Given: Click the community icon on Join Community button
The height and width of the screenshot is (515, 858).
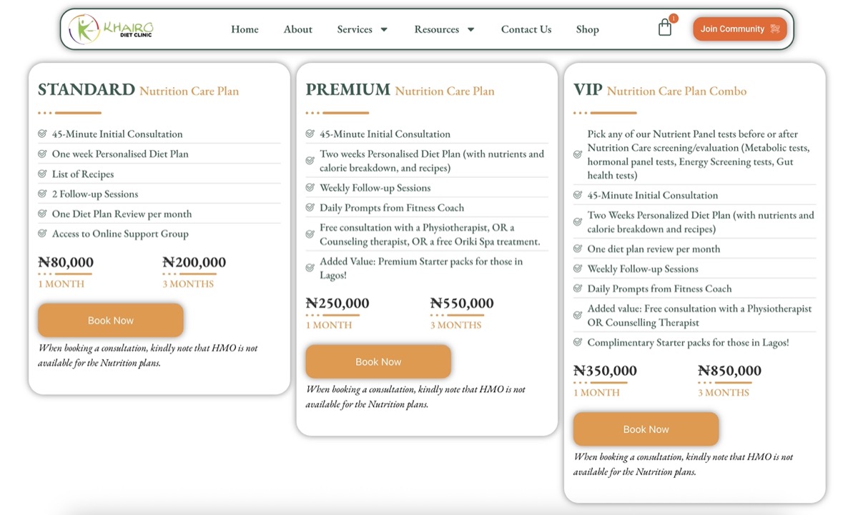Looking at the screenshot, I should pyautogui.click(x=775, y=29).
